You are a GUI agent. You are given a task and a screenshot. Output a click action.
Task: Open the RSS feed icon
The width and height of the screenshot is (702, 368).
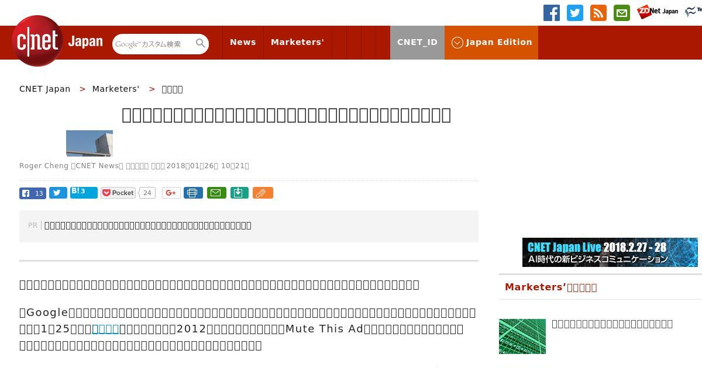(x=598, y=13)
